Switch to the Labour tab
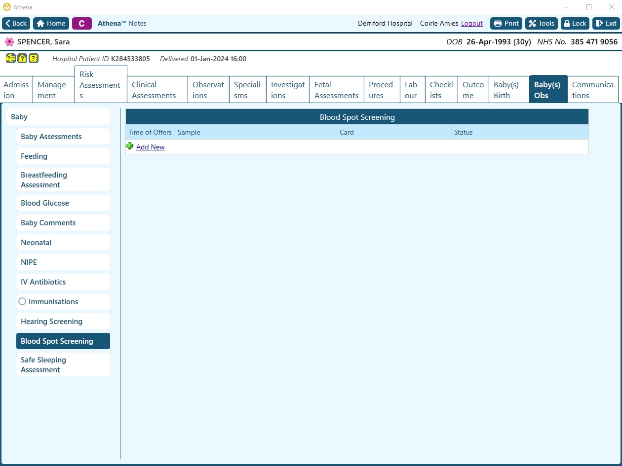 click(412, 90)
